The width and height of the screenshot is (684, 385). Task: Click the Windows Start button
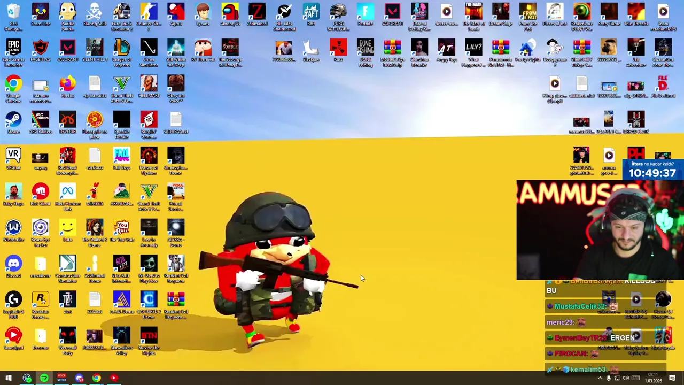point(9,378)
